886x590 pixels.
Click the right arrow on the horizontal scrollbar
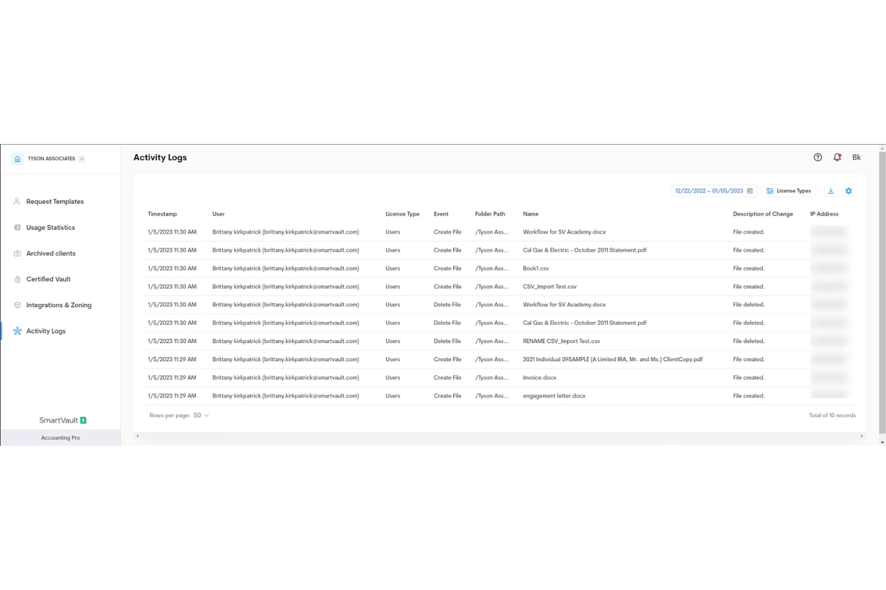(862, 436)
